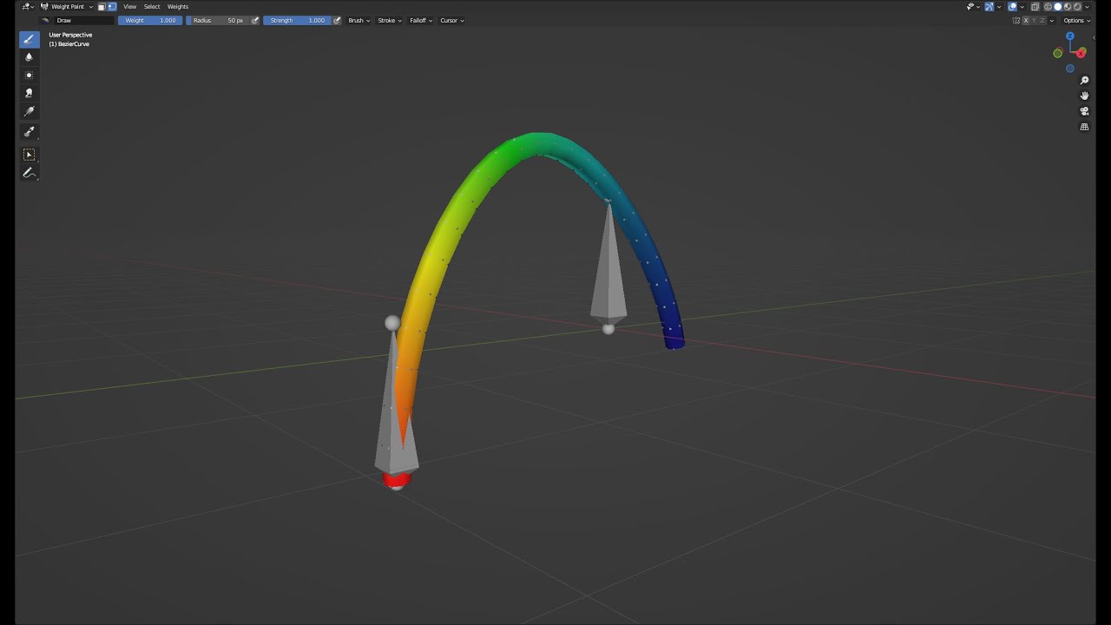Select the Draw brush tool
Screen dimensions: 1111x625
(x=29, y=39)
